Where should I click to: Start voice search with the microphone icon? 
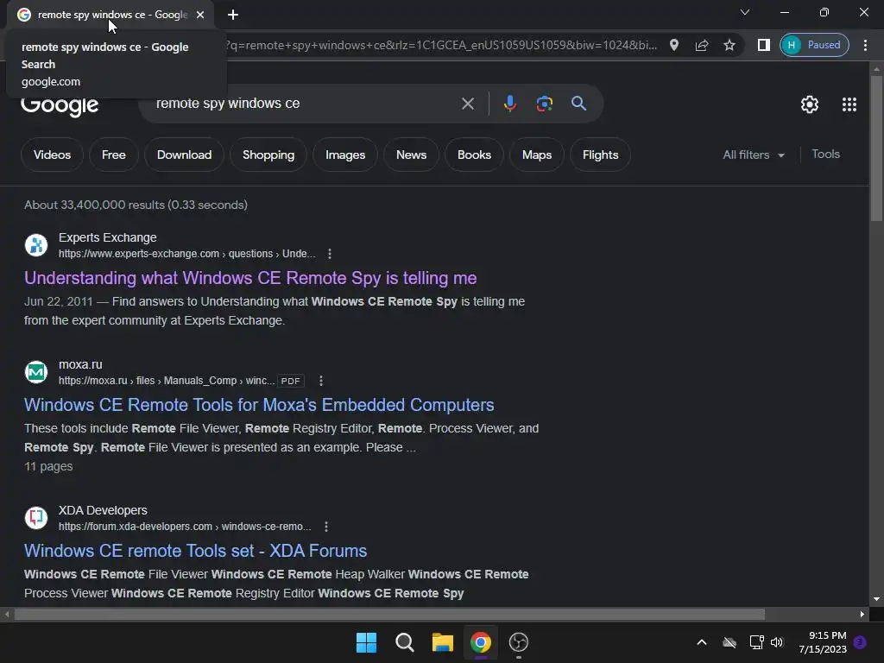coord(509,104)
